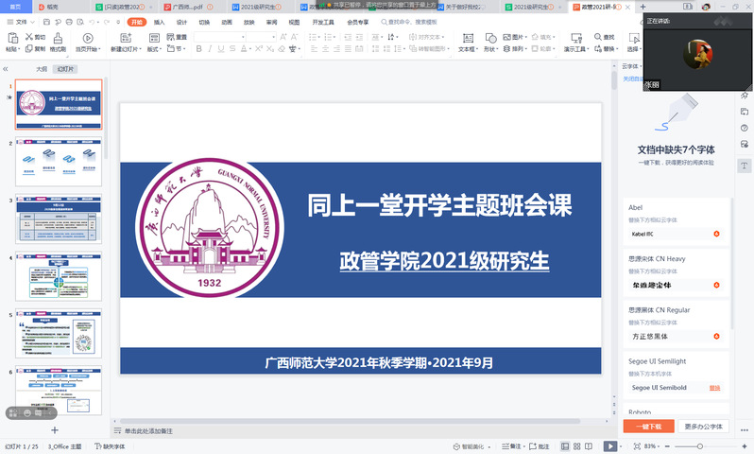Click the Abel font download icon

point(716,234)
